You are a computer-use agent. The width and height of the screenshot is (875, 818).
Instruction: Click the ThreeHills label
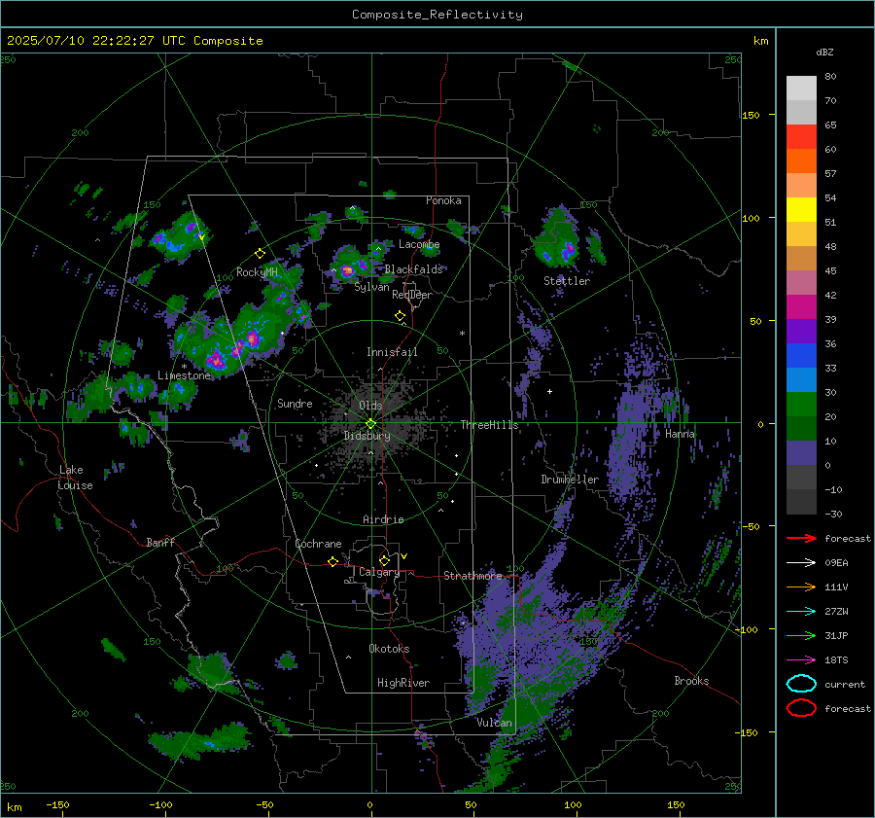(489, 425)
